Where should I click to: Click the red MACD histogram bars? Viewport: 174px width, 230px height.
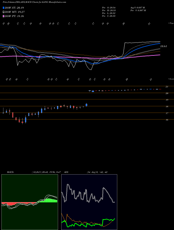coord(19,204)
